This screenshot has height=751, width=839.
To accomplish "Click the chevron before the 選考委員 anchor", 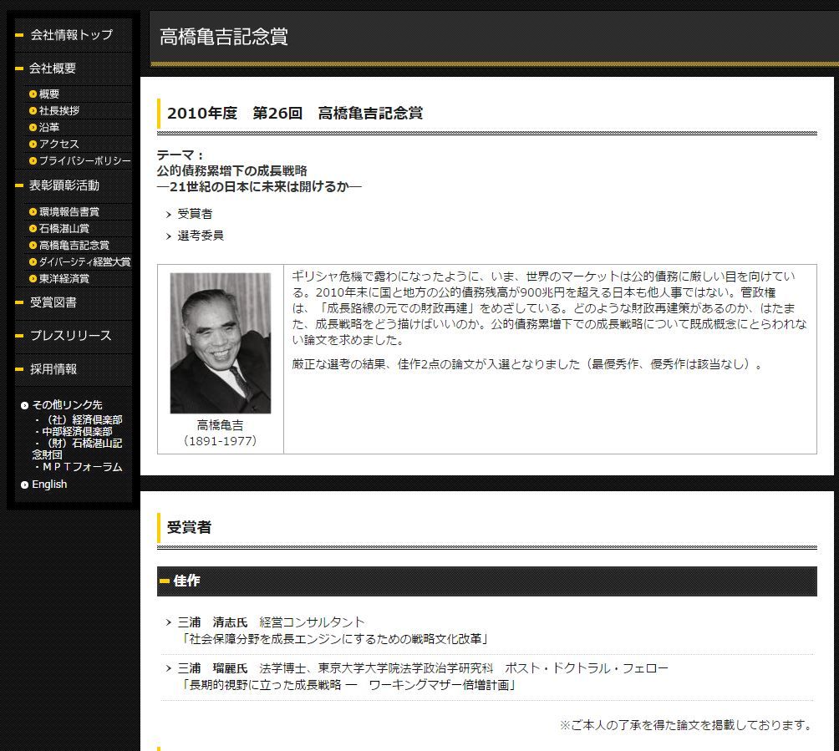I will (169, 236).
